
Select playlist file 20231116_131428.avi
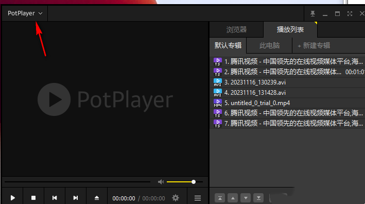(287, 92)
